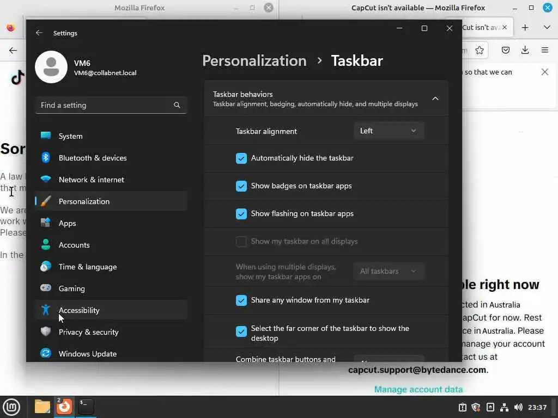
Task: Open the Firefox hamburger menu
Action: point(545,50)
